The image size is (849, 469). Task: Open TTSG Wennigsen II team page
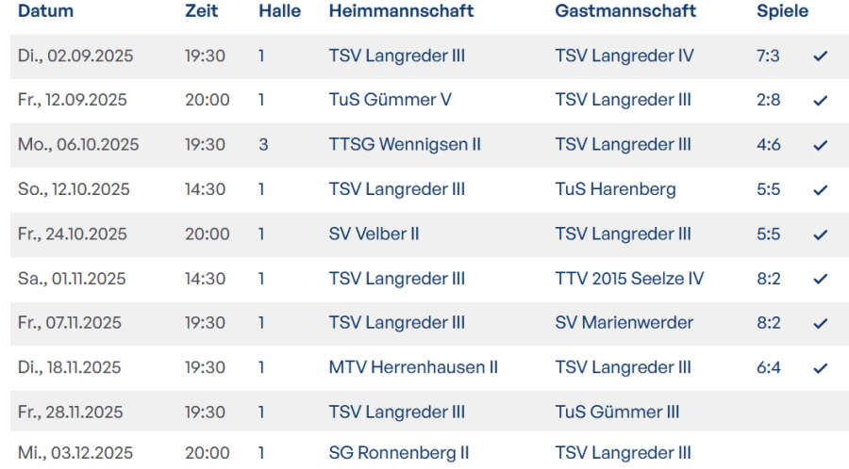tap(405, 144)
